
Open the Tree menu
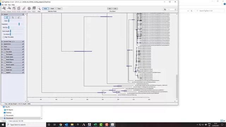10,5
